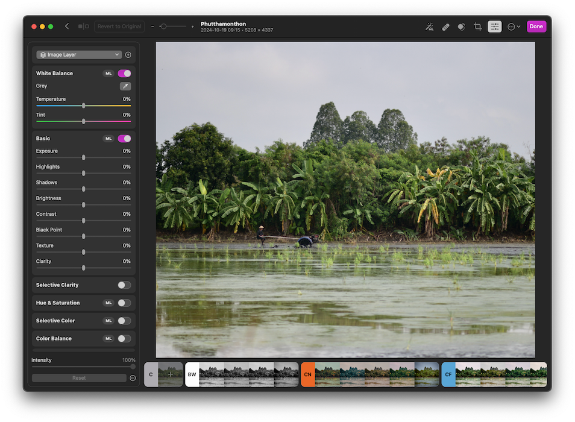
Task: Click the Brightness slider handle
Action: tap(84, 205)
